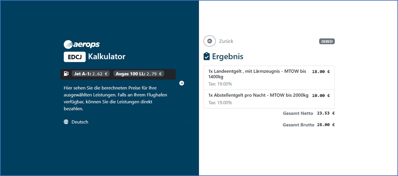Click the DEBED badge
This screenshot has height=176, width=398.
(327, 41)
